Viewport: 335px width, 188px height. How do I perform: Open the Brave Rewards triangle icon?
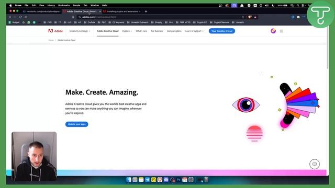[255, 17]
